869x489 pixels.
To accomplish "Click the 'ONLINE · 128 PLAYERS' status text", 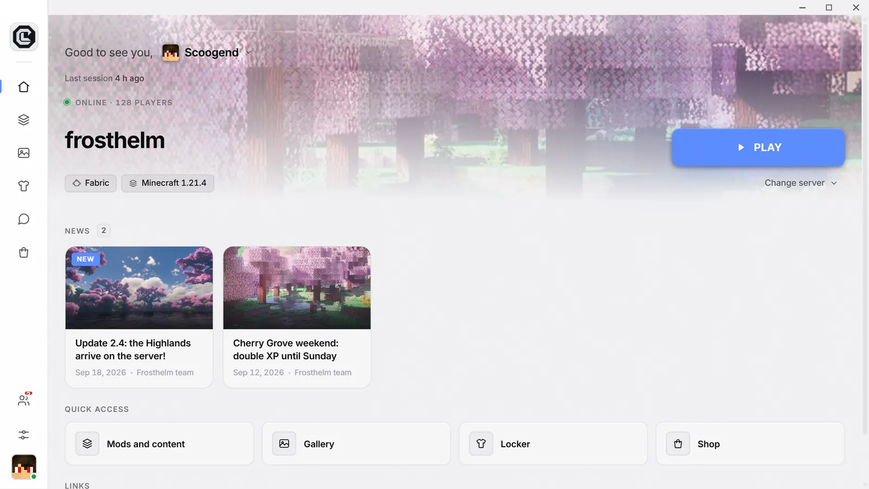I will click(124, 103).
